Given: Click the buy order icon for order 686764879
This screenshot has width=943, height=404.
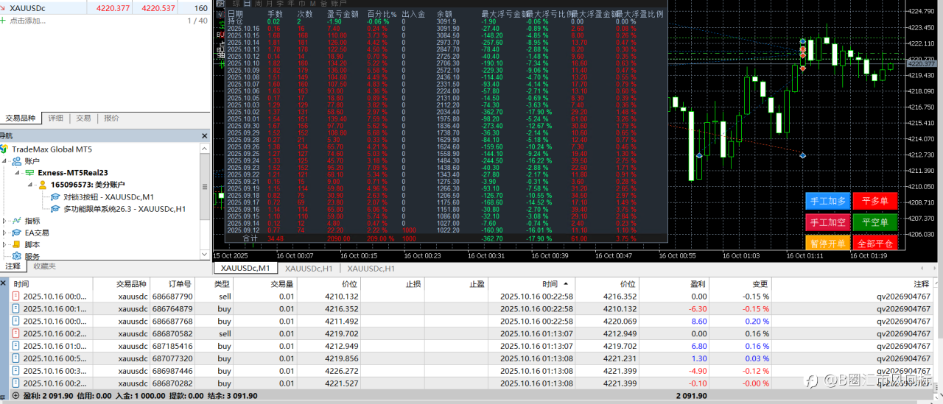Looking at the screenshot, I should click(16, 309).
